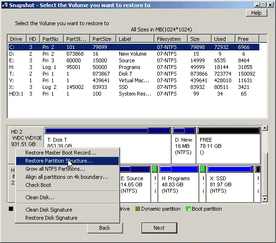Click 723774 used value in T: row

click(x=223, y=74)
